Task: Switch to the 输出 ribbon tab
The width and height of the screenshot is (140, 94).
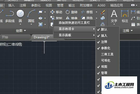Action: (72, 5)
